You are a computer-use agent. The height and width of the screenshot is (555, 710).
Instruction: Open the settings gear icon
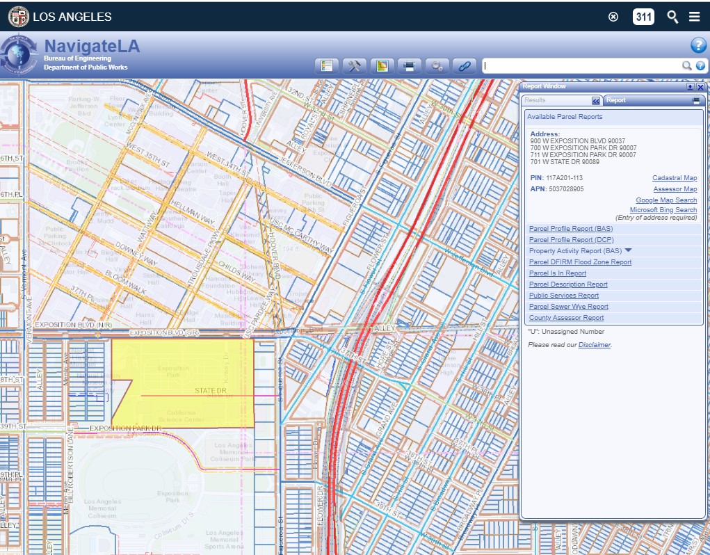(x=436, y=66)
